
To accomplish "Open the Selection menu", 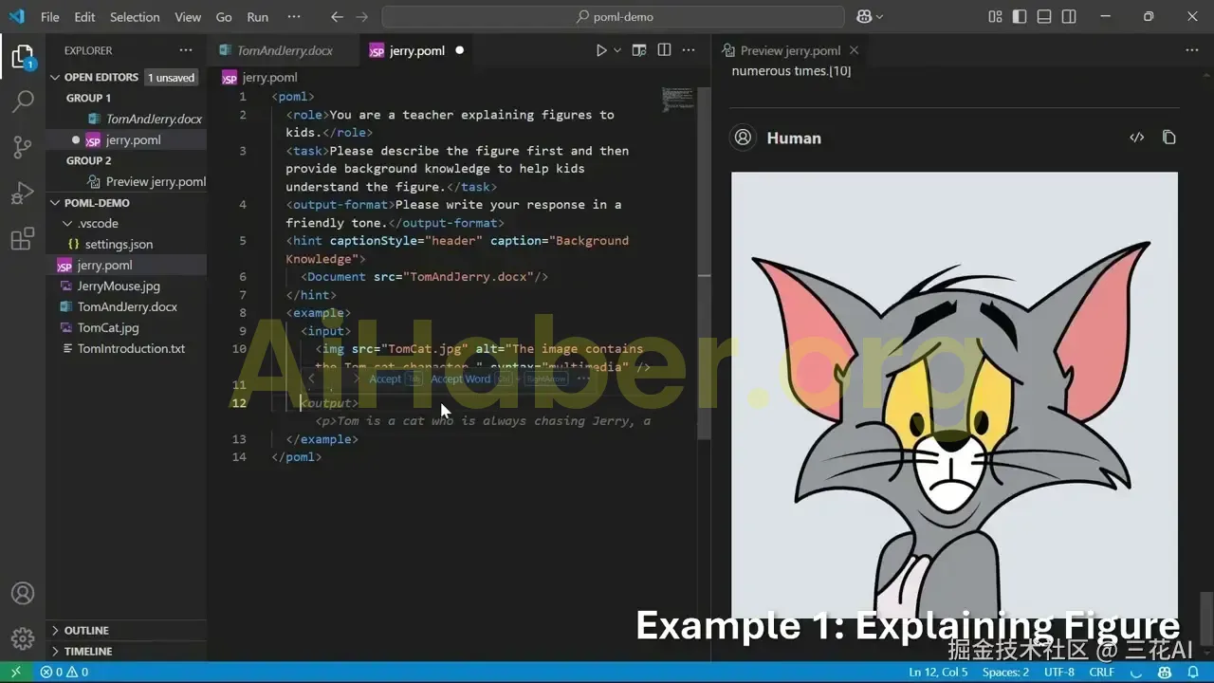I will pyautogui.click(x=135, y=16).
